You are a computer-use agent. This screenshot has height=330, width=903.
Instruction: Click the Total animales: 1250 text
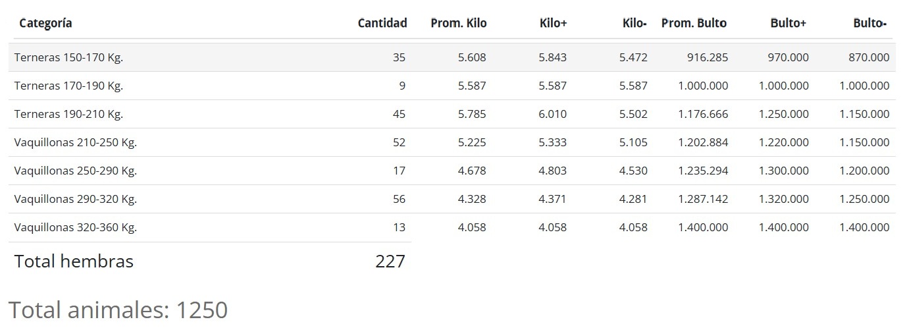118,310
